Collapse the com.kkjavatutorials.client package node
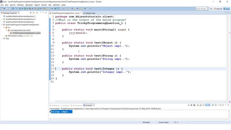 6,30
